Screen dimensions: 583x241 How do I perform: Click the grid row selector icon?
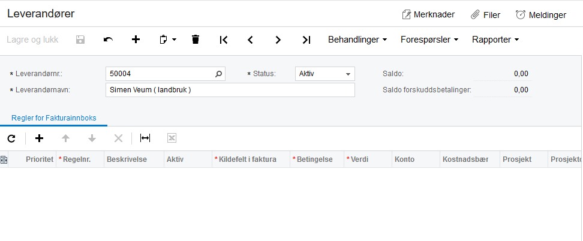pyautogui.click(x=4, y=159)
